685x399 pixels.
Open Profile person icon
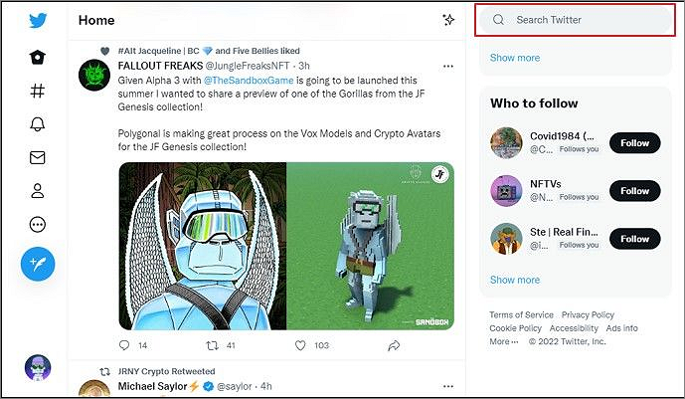click(38, 190)
